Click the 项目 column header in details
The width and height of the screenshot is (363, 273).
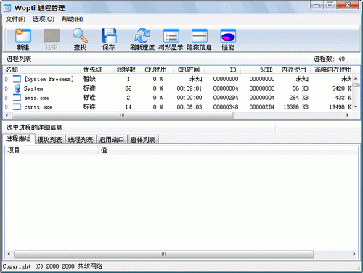(51, 150)
